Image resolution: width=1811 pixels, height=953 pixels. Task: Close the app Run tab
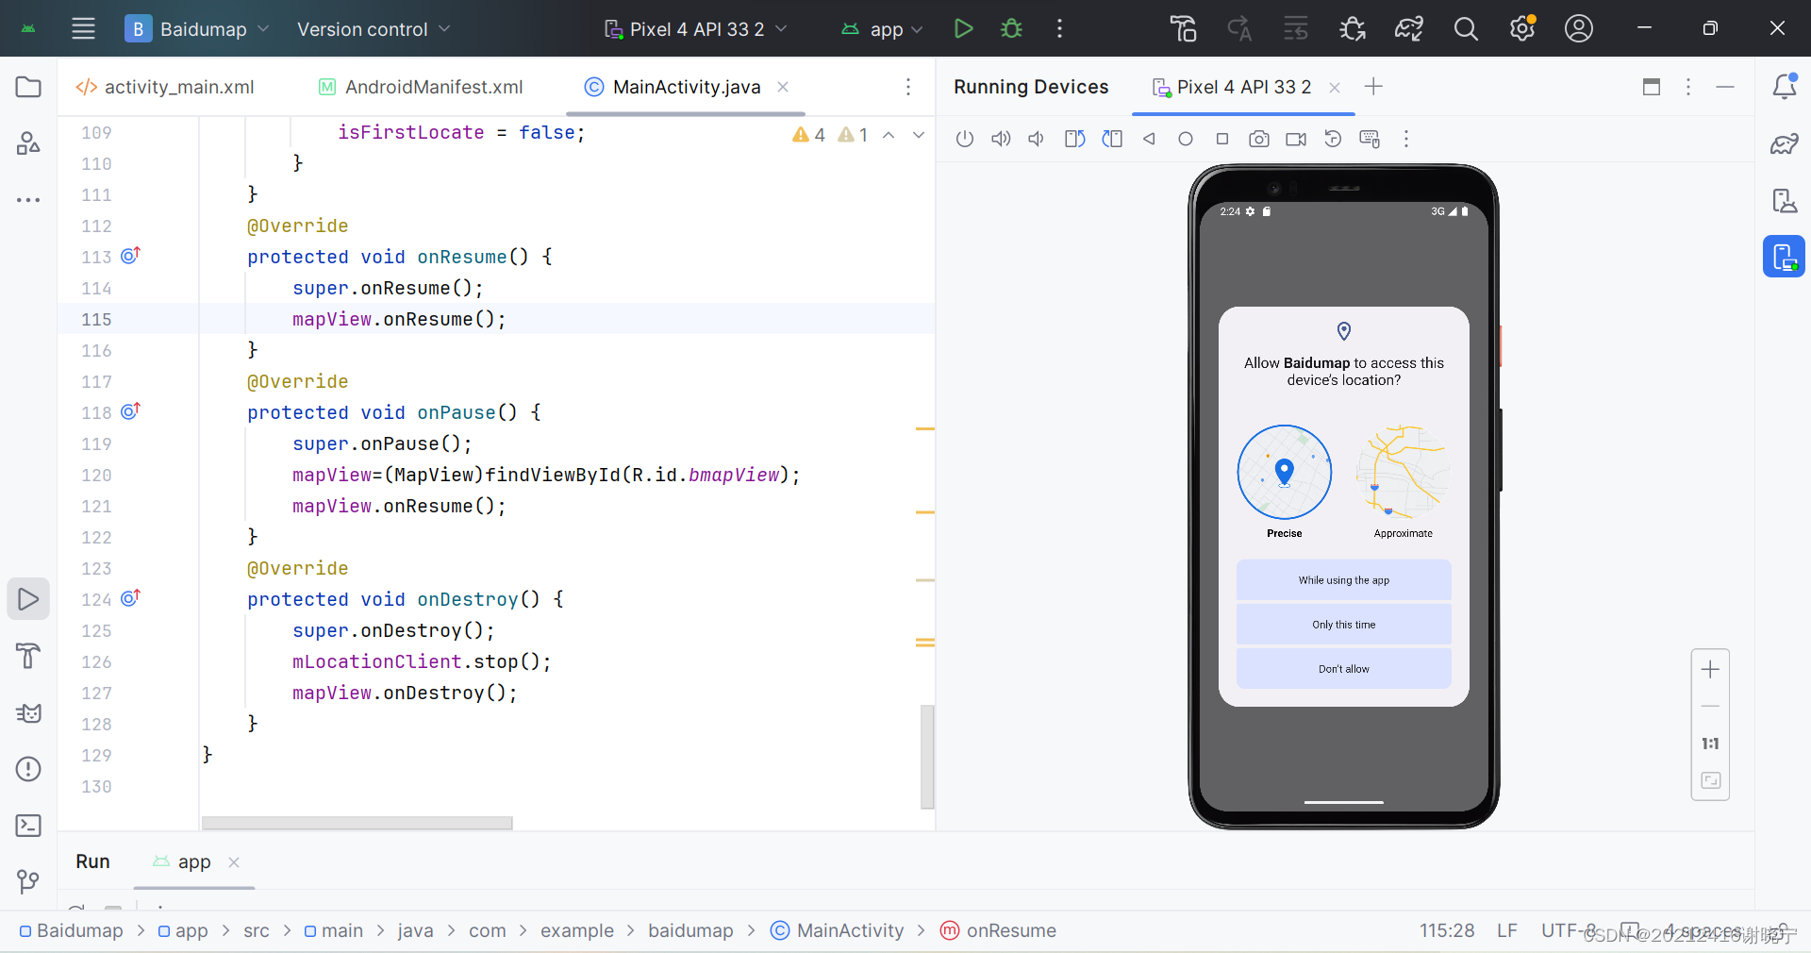(234, 861)
